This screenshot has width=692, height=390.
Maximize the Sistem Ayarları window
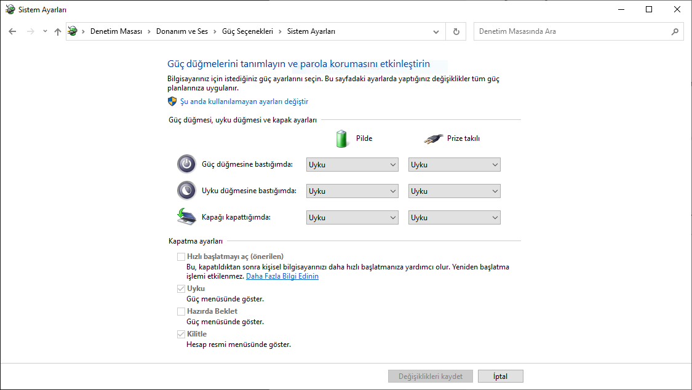pos(649,9)
